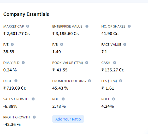Viewport: 148px width, 134px height.
Task: Click the info icon beside No. of Shares
Action: [x=129, y=26]
